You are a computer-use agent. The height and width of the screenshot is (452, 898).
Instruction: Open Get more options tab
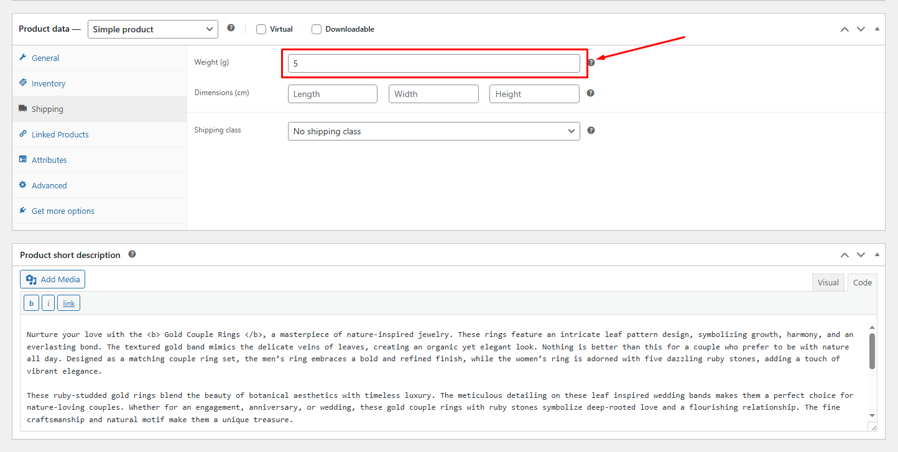coord(100,211)
